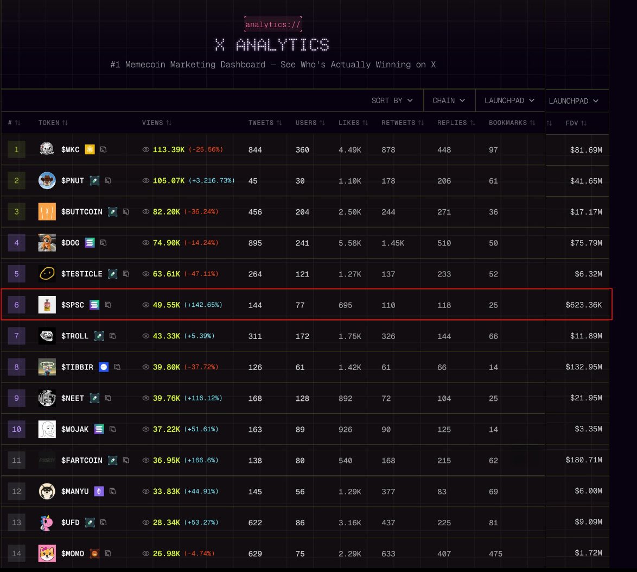Viewport: 637px width, 572px height.
Task: Select the rank 10 badge
Action: tap(16, 429)
